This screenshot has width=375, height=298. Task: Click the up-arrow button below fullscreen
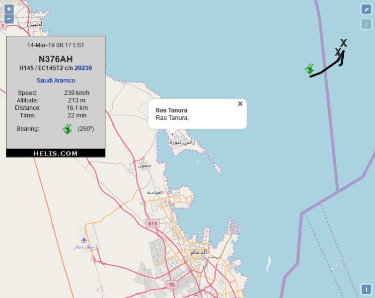pyautogui.click(x=366, y=24)
